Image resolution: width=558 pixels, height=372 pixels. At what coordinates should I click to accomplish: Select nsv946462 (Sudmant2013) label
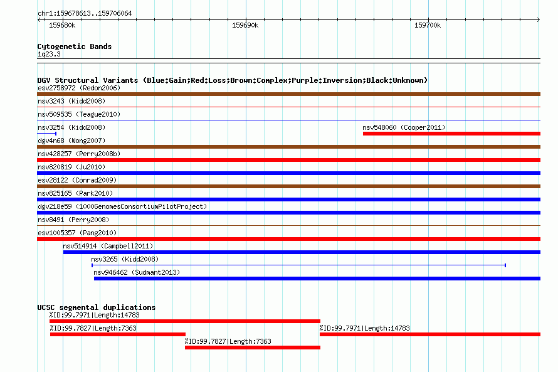pos(137,272)
